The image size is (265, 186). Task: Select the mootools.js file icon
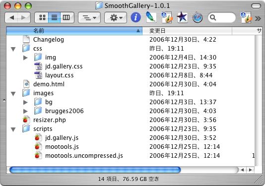point(38,147)
